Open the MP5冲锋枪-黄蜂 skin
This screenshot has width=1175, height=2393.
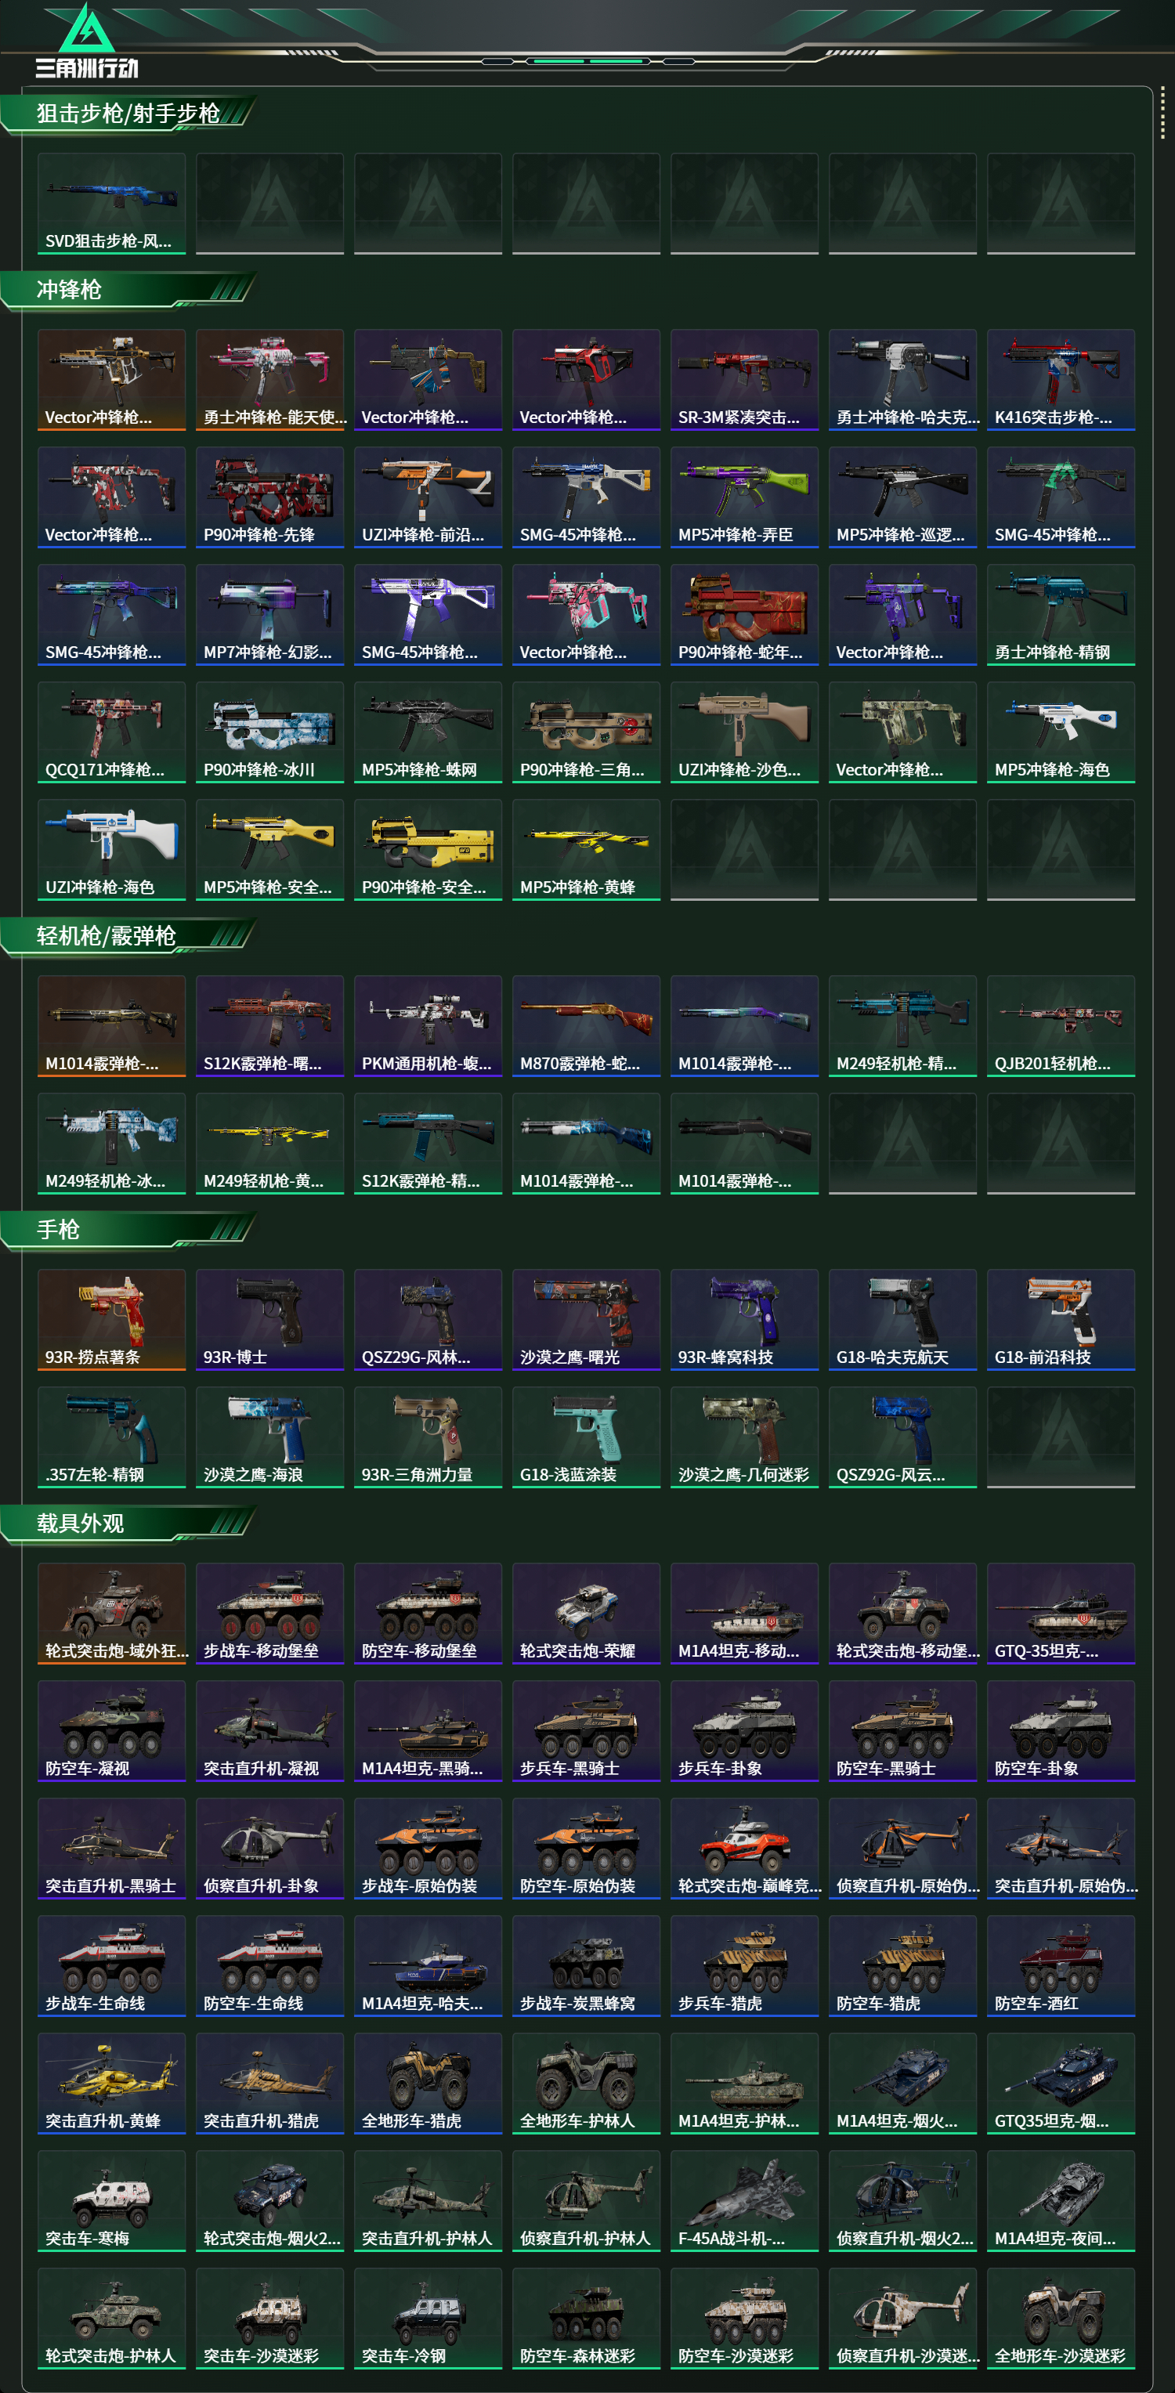point(586,850)
